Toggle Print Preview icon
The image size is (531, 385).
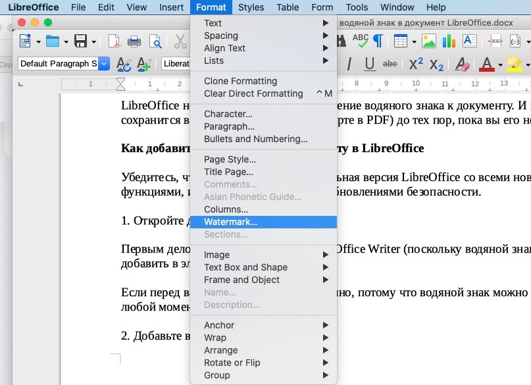click(x=155, y=41)
